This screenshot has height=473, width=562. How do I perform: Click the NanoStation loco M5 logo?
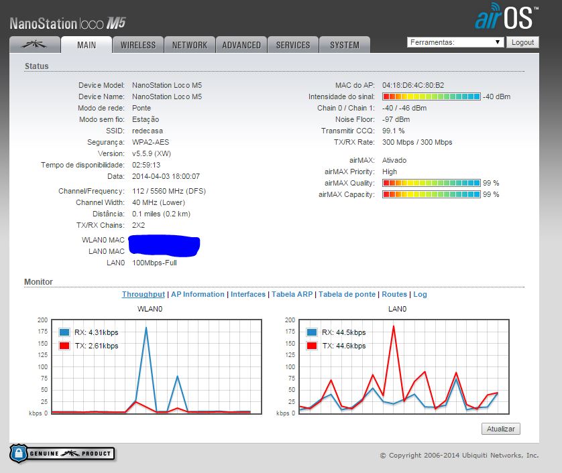click(68, 23)
